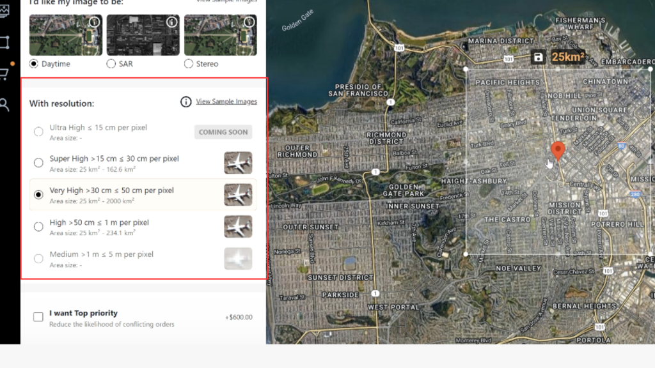Viewport: 655px width, 368px height.
Task: Open SAR sample thumbnail
Action: click(x=143, y=35)
